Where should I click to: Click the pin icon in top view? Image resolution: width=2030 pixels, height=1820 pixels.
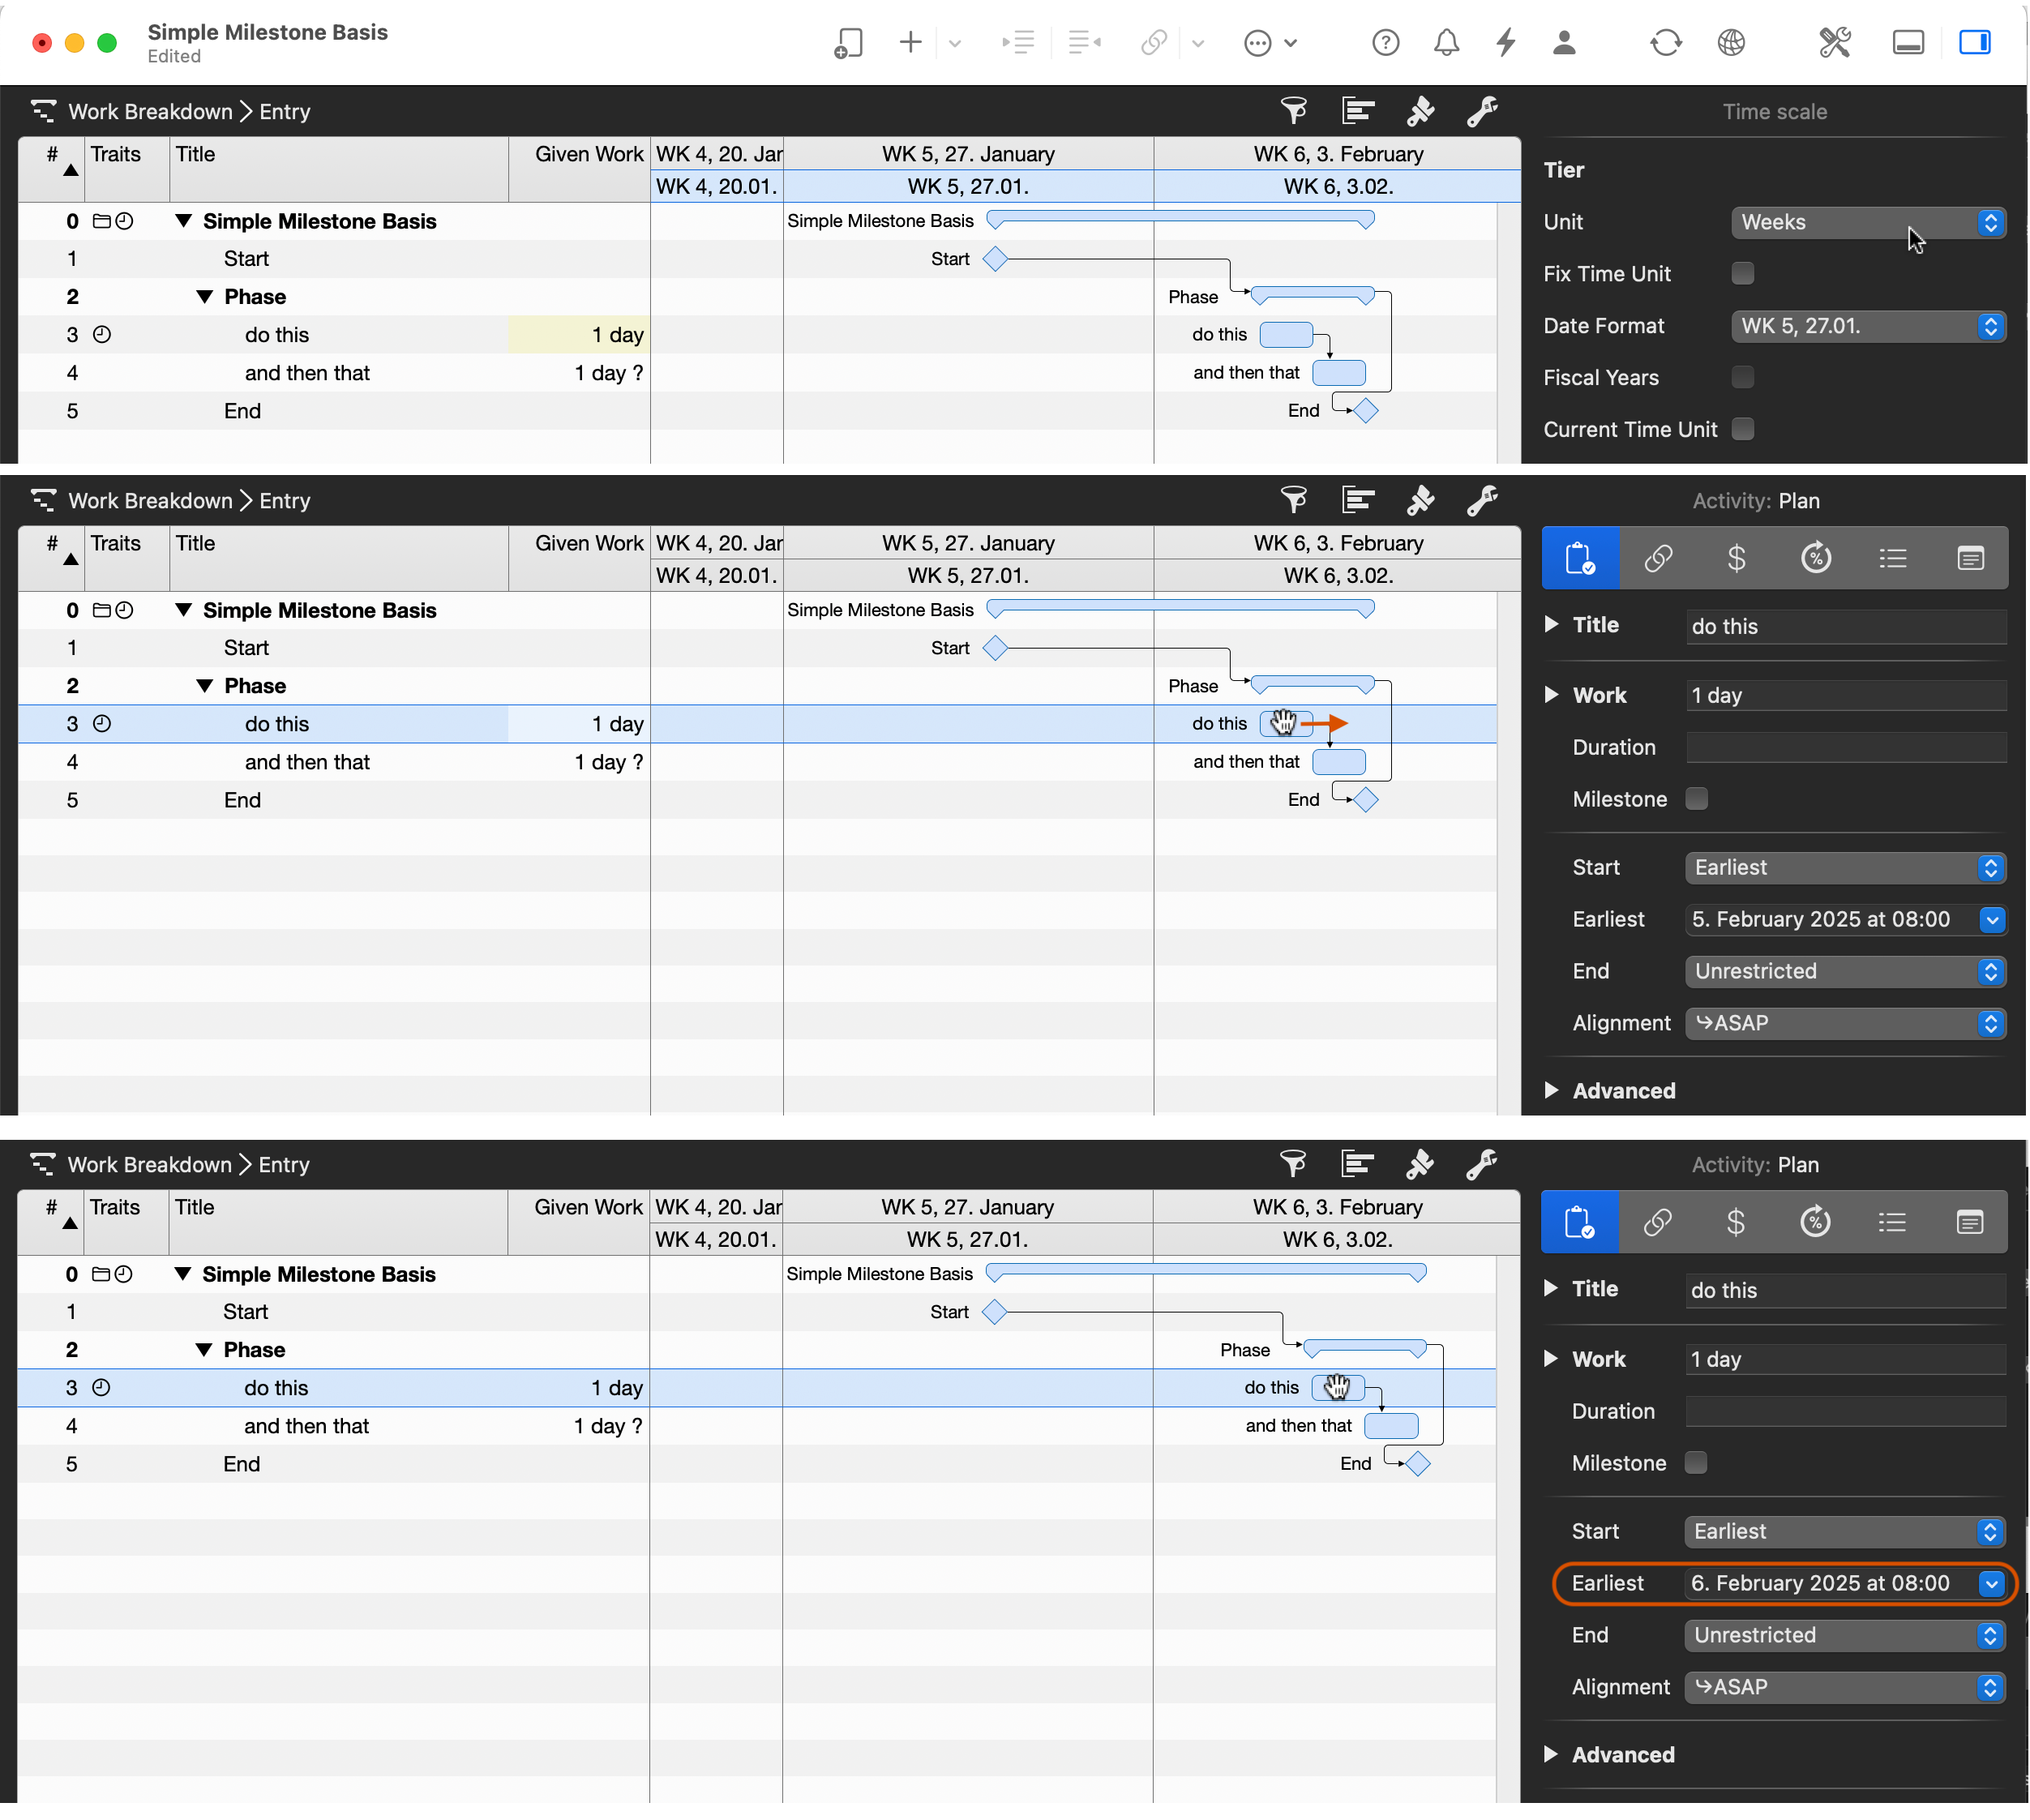(1420, 111)
